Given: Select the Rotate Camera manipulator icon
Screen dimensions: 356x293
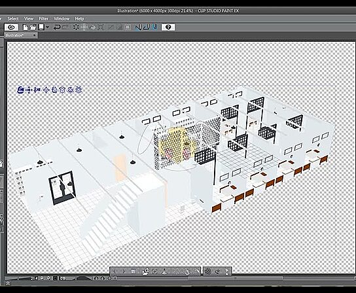Looking at the screenshot, I should (x=21, y=90).
